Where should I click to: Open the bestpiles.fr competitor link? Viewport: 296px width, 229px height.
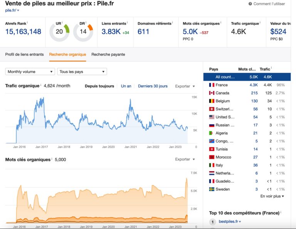click(x=229, y=221)
